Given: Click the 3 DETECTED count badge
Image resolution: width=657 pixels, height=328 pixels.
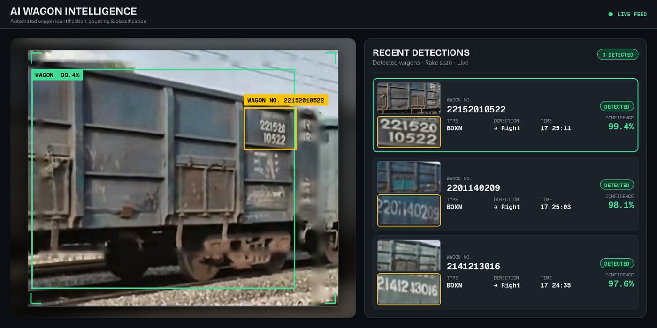Looking at the screenshot, I should tap(618, 55).
